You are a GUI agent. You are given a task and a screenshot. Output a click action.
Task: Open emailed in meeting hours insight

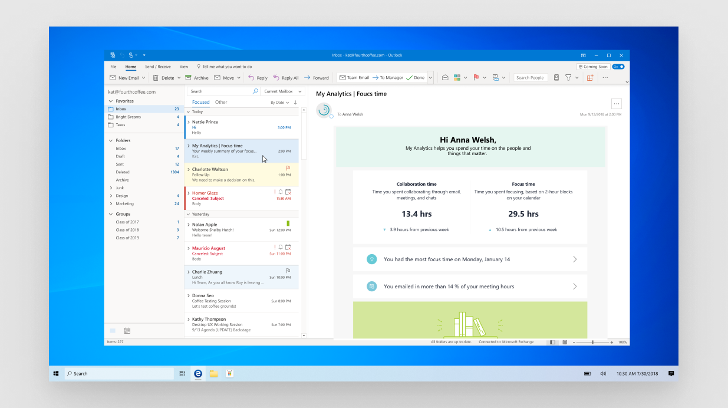pyautogui.click(x=470, y=287)
